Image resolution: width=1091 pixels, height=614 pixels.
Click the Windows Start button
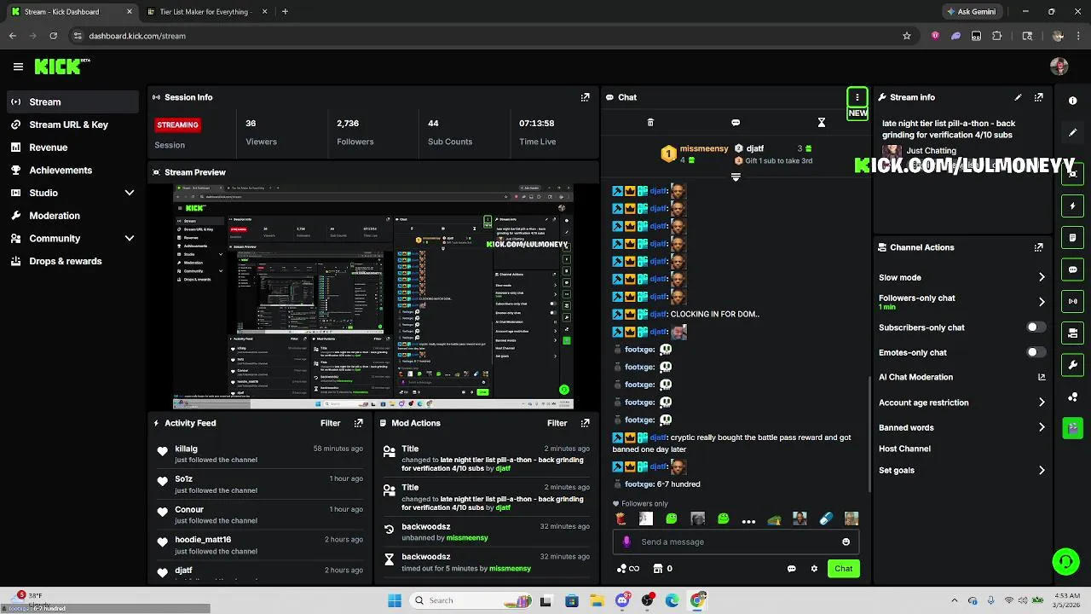pos(394,600)
